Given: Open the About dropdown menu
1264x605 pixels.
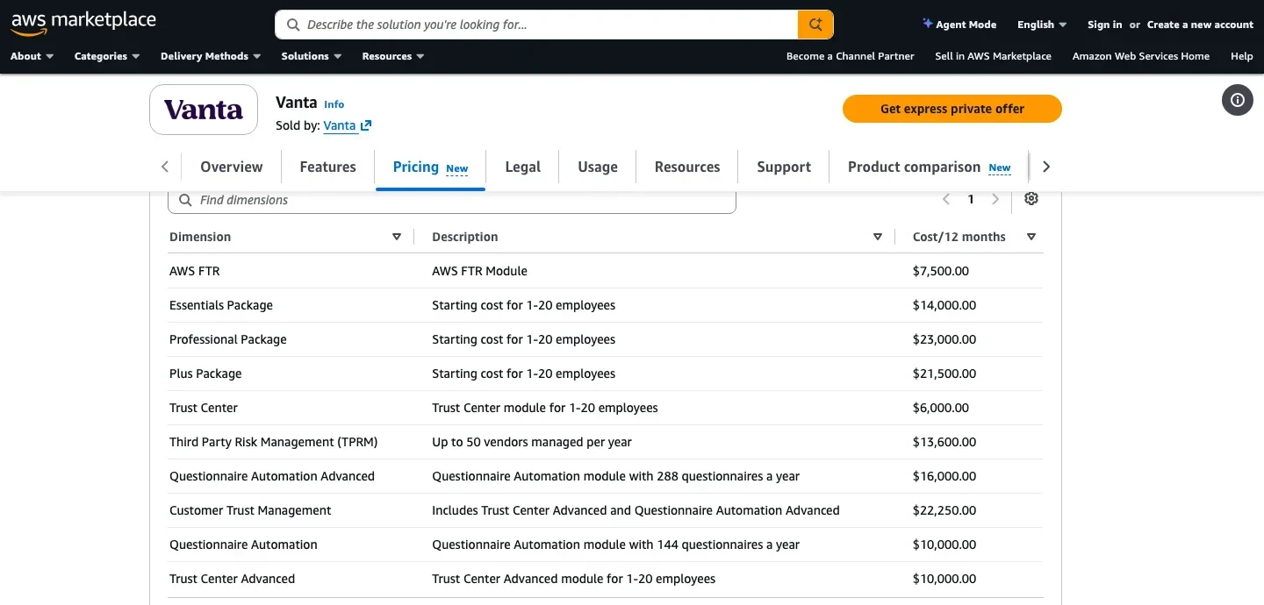Looking at the screenshot, I should pos(32,56).
